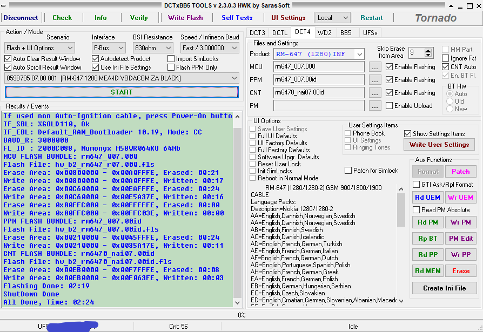Click the MCU file field rm647_007.000

(319, 66)
